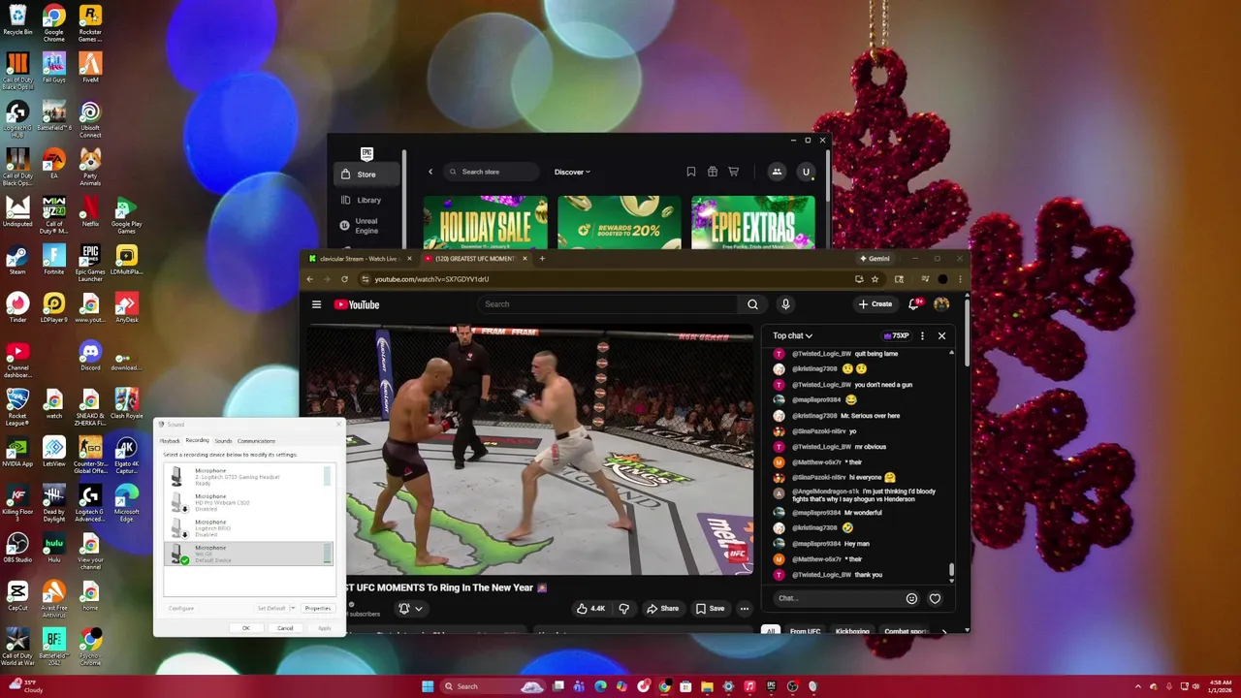This screenshot has width=1241, height=698.
Task: Open the Chrome three-dot menu
Action: [960, 279]
